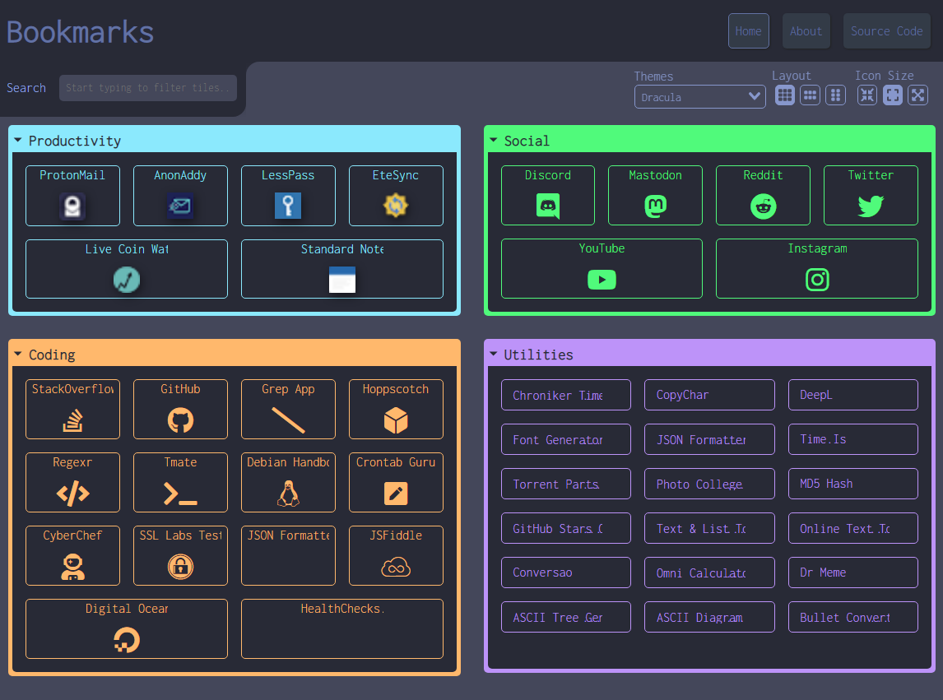Go to the About page
943x700 pixels.
[806, 31]
